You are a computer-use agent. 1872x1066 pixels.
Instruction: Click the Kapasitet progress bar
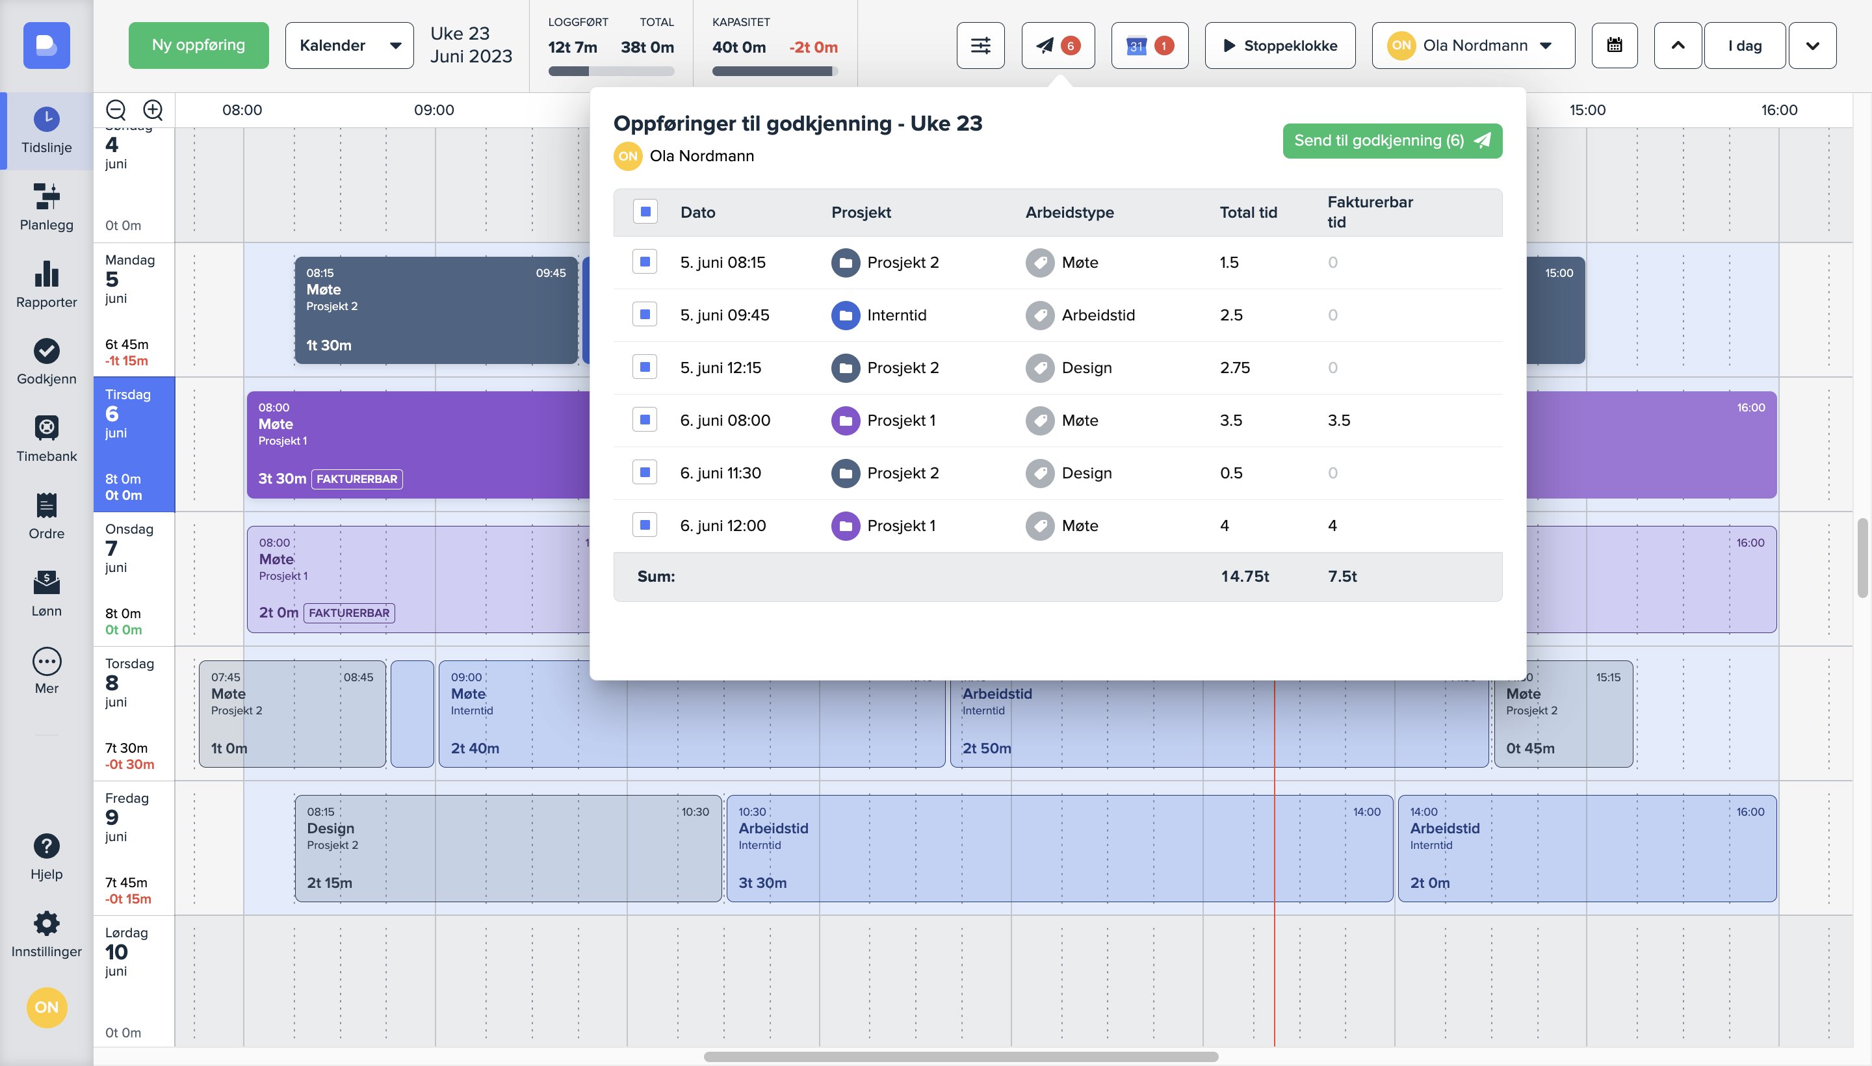(x=775, y=71)
